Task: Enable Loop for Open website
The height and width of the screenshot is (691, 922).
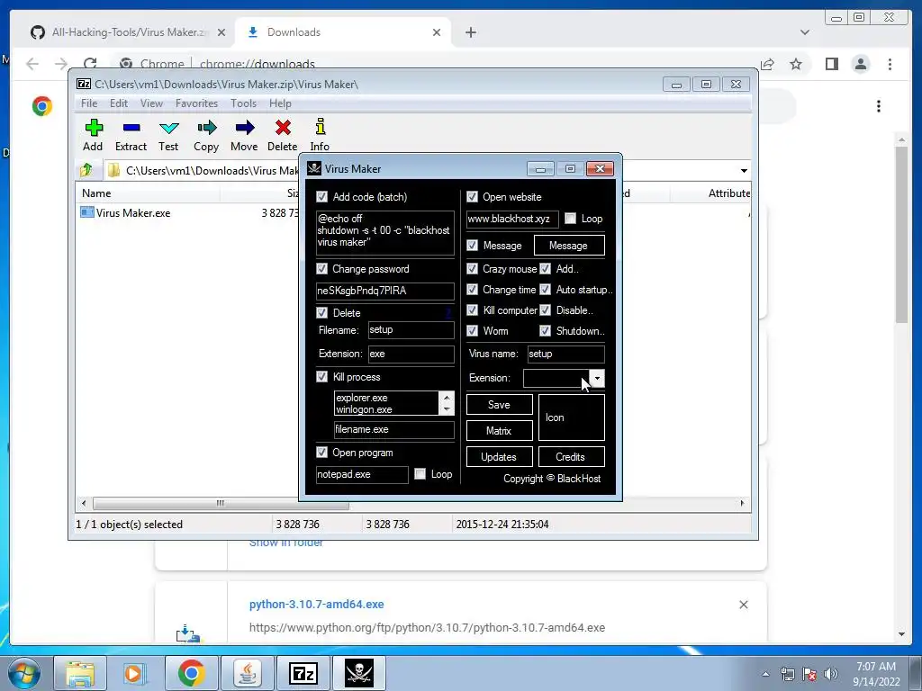Action: (x=570, y=219)
